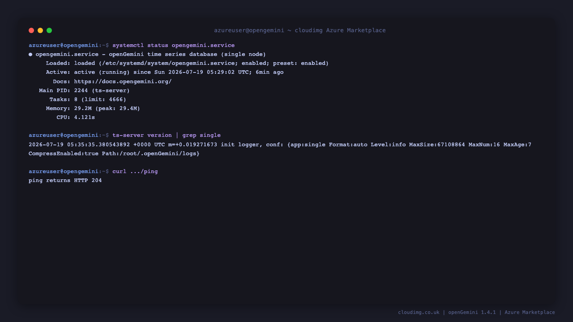The width and height of the screenshot is (573, 322).
Task: Click the Memory 29.2M line
Action: [x=93, y=108]
